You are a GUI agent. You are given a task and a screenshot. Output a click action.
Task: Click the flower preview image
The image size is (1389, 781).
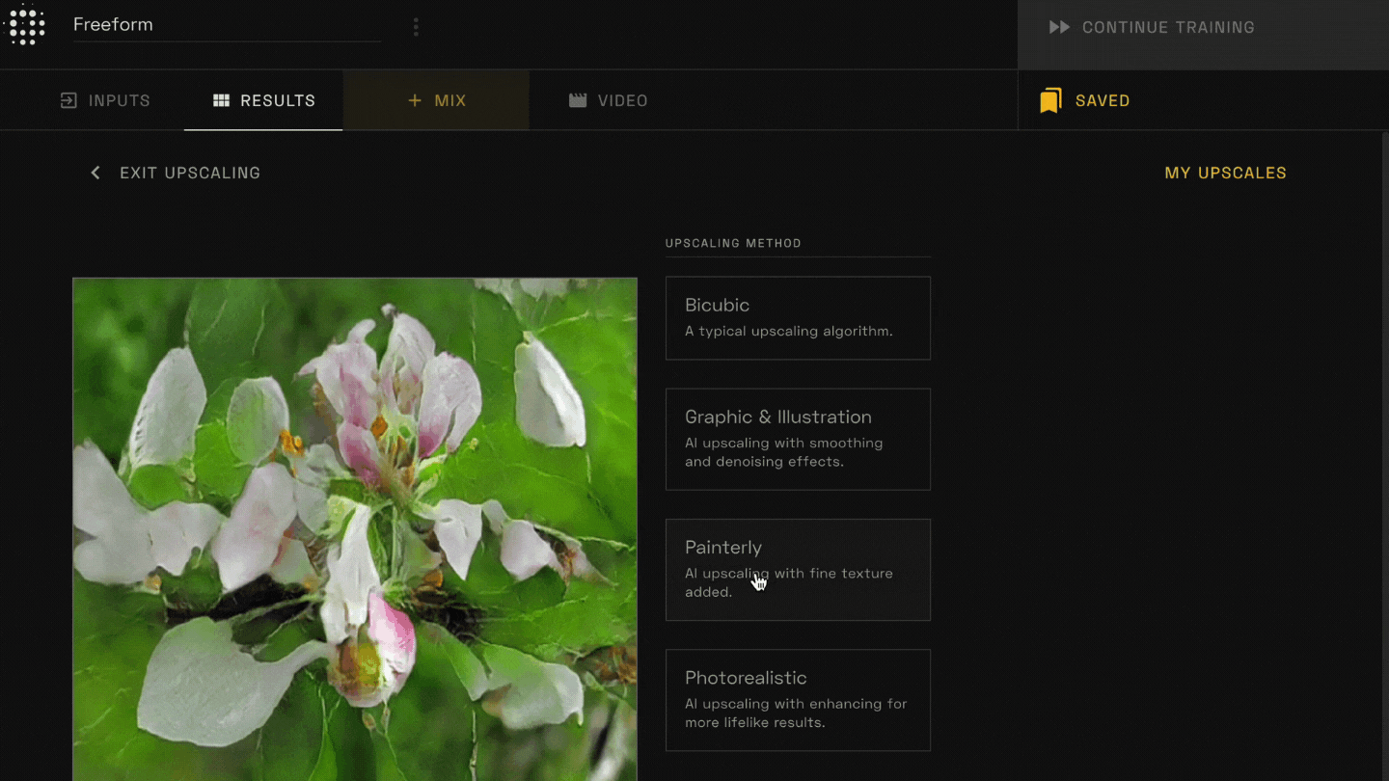pos(355,529)
